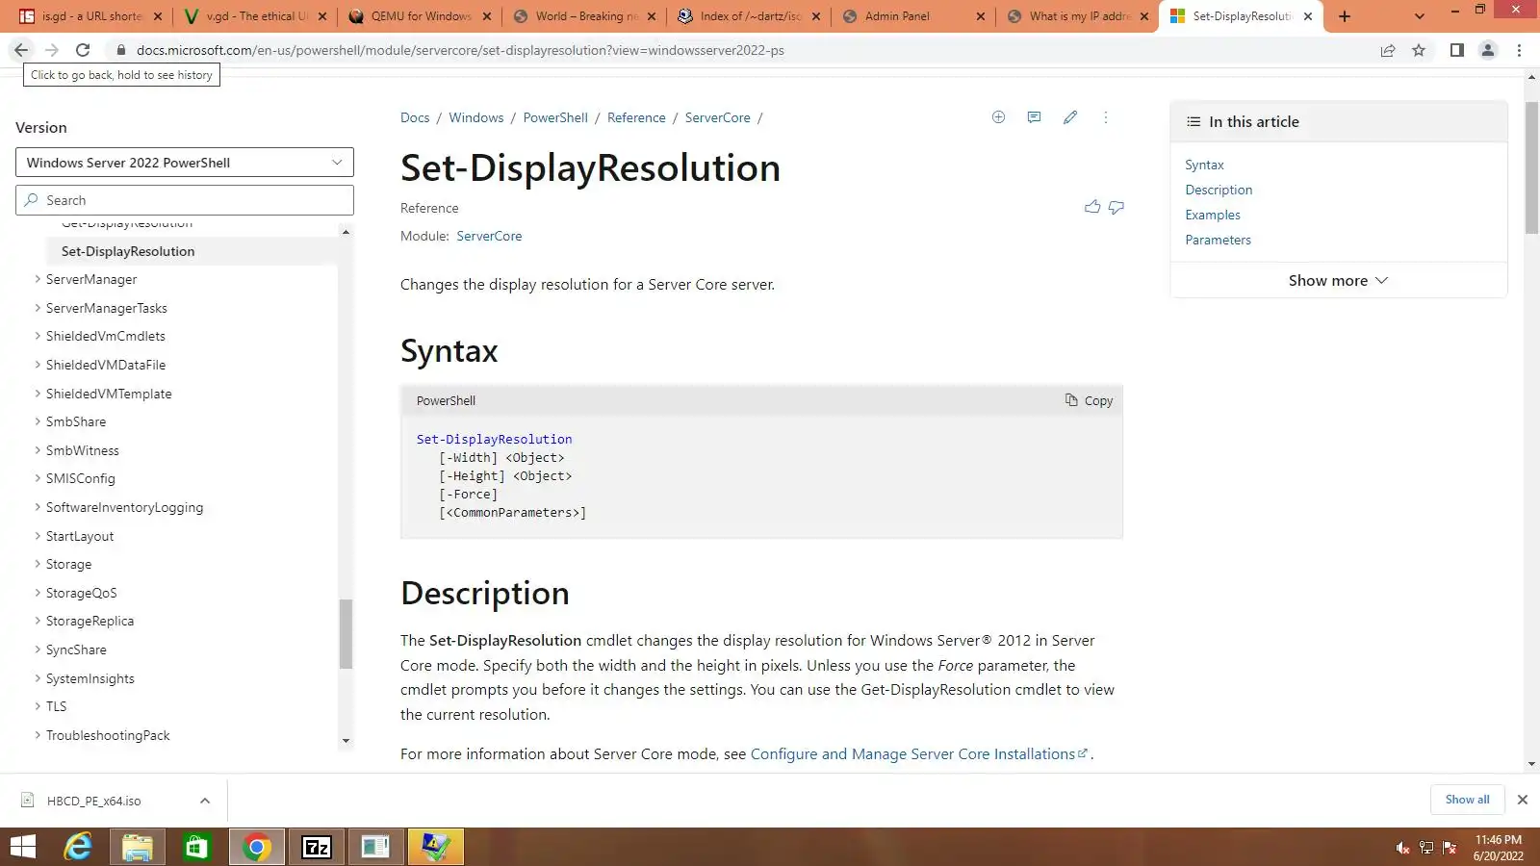Copy the PowerShell syntax code
Screen dimensions: 1540x866
1089,400
